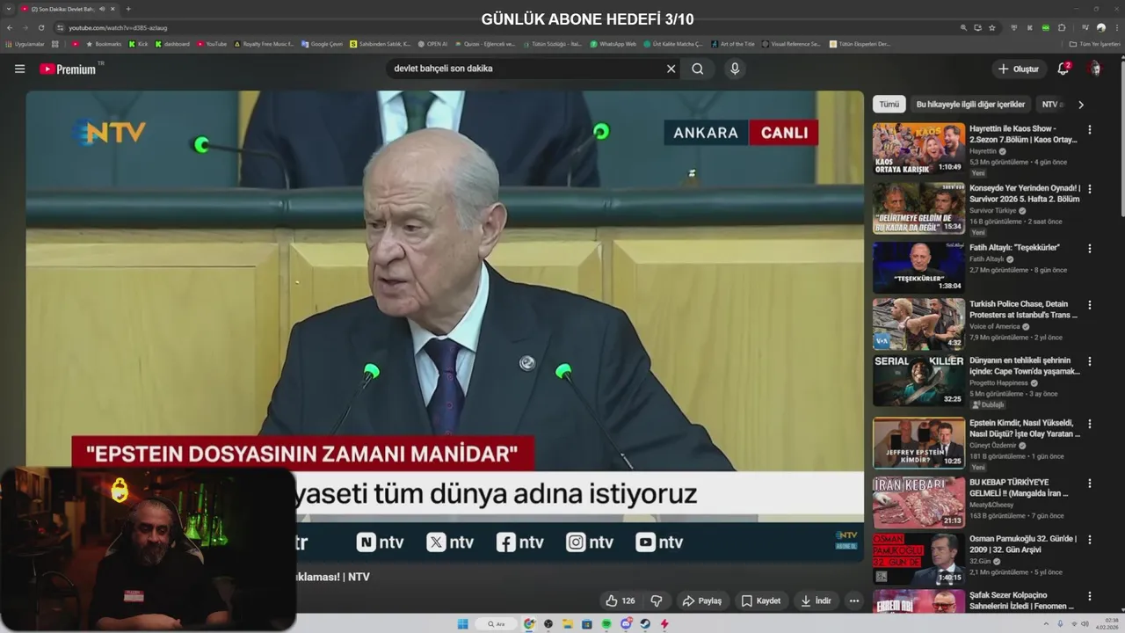Submit search with magnifier button
1125x633 pixels.
[x=698, y=69]
